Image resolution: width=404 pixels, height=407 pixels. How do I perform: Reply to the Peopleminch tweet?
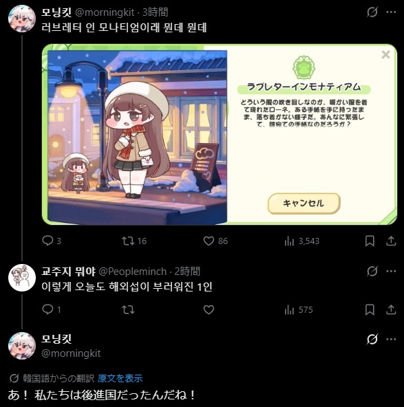point(52,309)
